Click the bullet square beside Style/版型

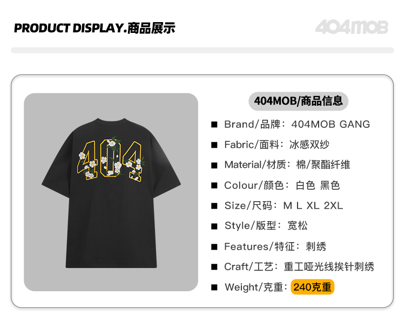(214, 227)
